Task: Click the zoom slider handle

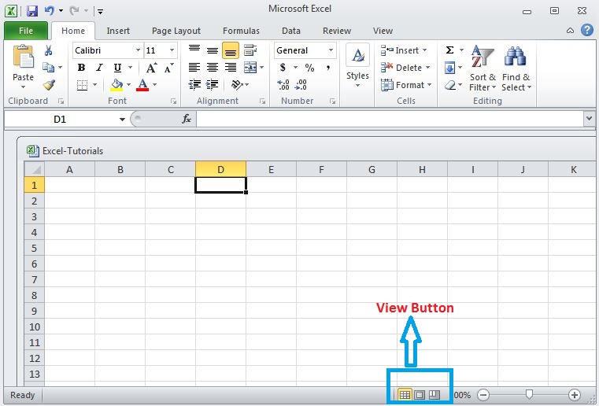Action: pos(529,394)
